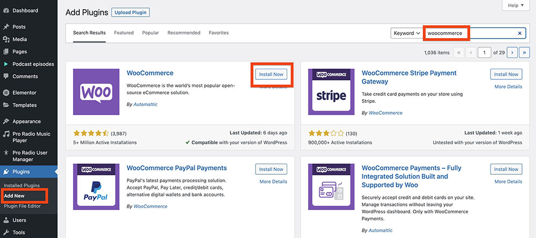Install the WooCommerce plugin by Automattic
Screen dimensions: 536x238
point(271,74)
